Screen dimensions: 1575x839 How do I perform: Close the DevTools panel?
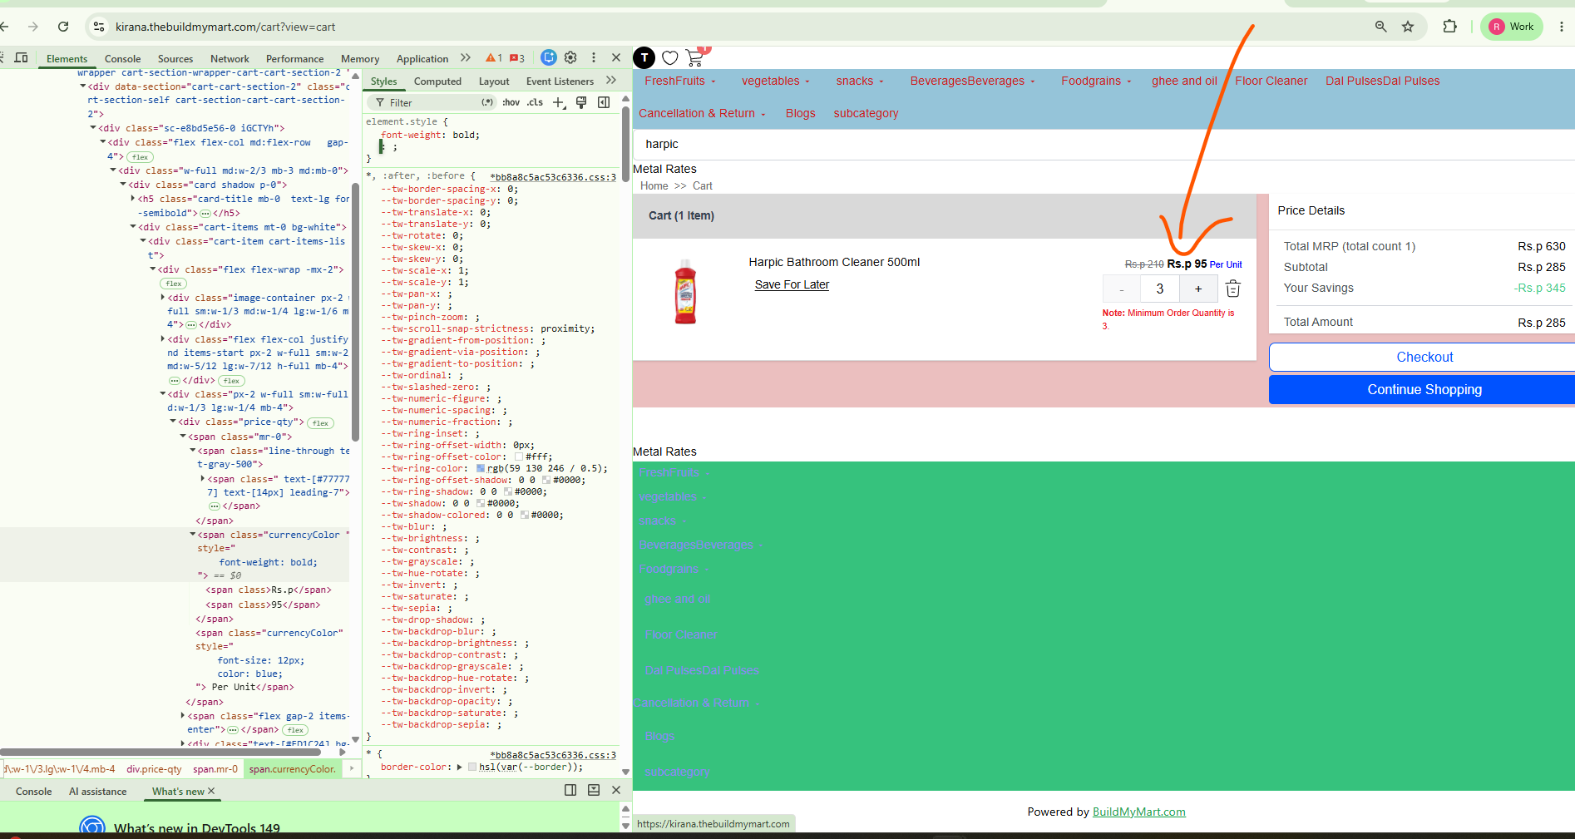tap(616, 57)
